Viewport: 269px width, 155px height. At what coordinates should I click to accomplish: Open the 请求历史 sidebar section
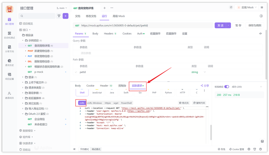(9, 63)
